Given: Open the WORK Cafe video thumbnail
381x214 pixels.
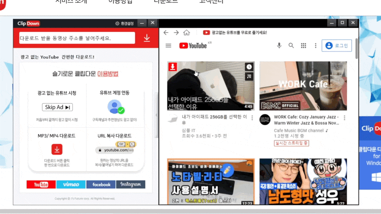Looking at the screenshot, I should tap(303, 86).
